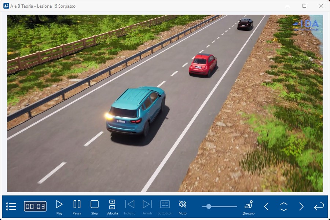Click the 00:03 elapsed time display
Viewport: 330px width, 220px height.
tap(35, 206)
